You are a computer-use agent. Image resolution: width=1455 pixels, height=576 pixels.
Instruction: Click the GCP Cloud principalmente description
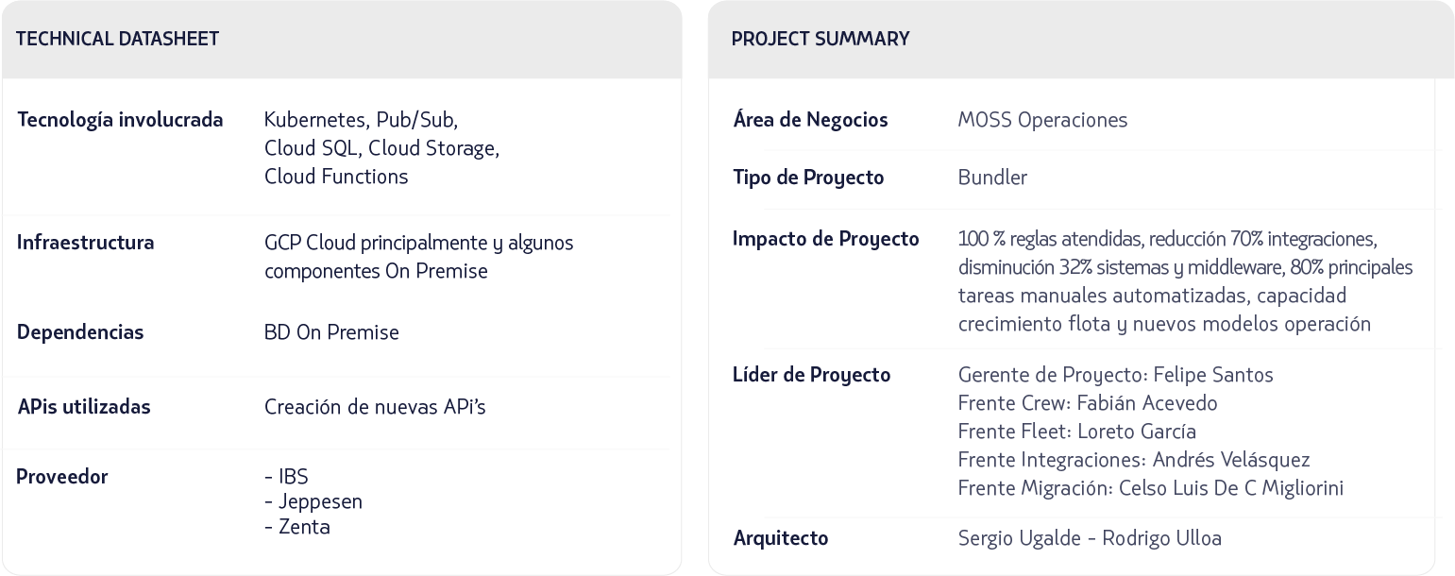tap(418, 243)
